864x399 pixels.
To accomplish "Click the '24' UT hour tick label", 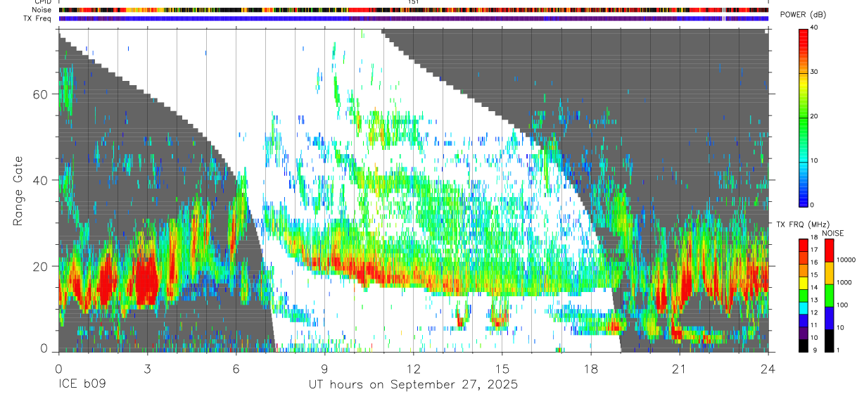I will (x=768, y=368).
